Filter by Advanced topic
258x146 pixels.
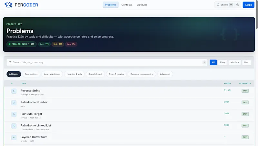[165, 74]
